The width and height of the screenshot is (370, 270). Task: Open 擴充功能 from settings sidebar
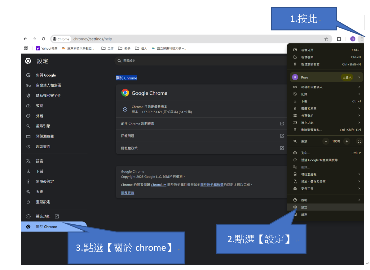[43, 216]
